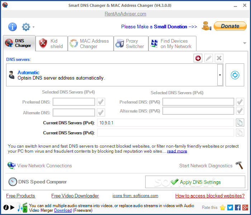Click the red add DNS server icon
The width and height of the screenshot is (251, 215).
point(198,58)
